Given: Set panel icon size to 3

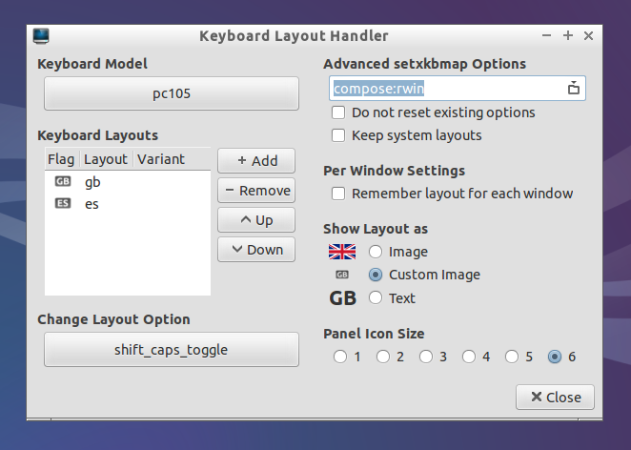Looking at the screenshot, I should pyautogui.click(x=426, y=357).
